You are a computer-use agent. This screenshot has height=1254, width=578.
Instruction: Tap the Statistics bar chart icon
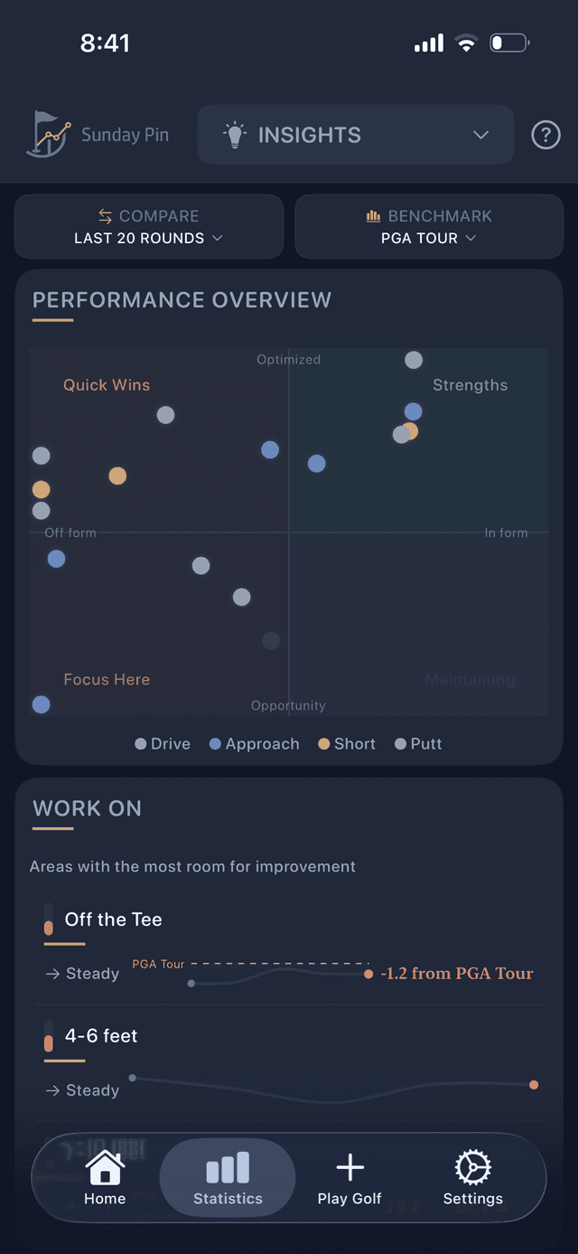(228, 1168)
